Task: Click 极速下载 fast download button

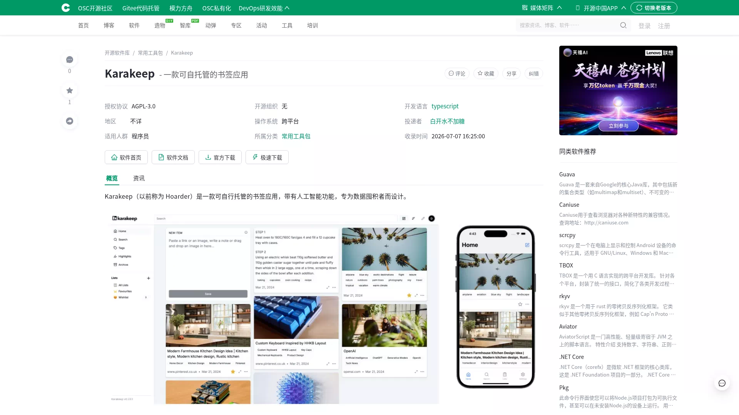Action: [267, 157]
